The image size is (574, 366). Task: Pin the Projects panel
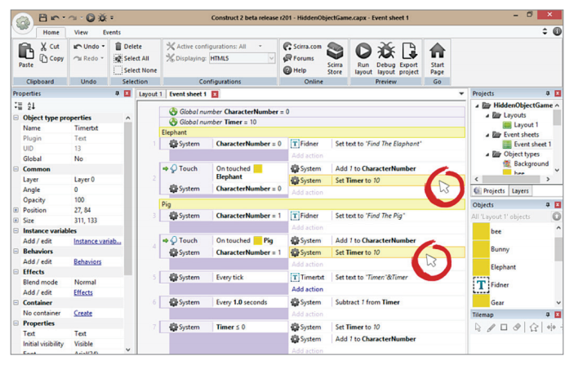pyautogui.click(x=548, y=93)
